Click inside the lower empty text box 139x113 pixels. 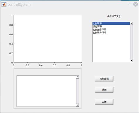point(46,91)
